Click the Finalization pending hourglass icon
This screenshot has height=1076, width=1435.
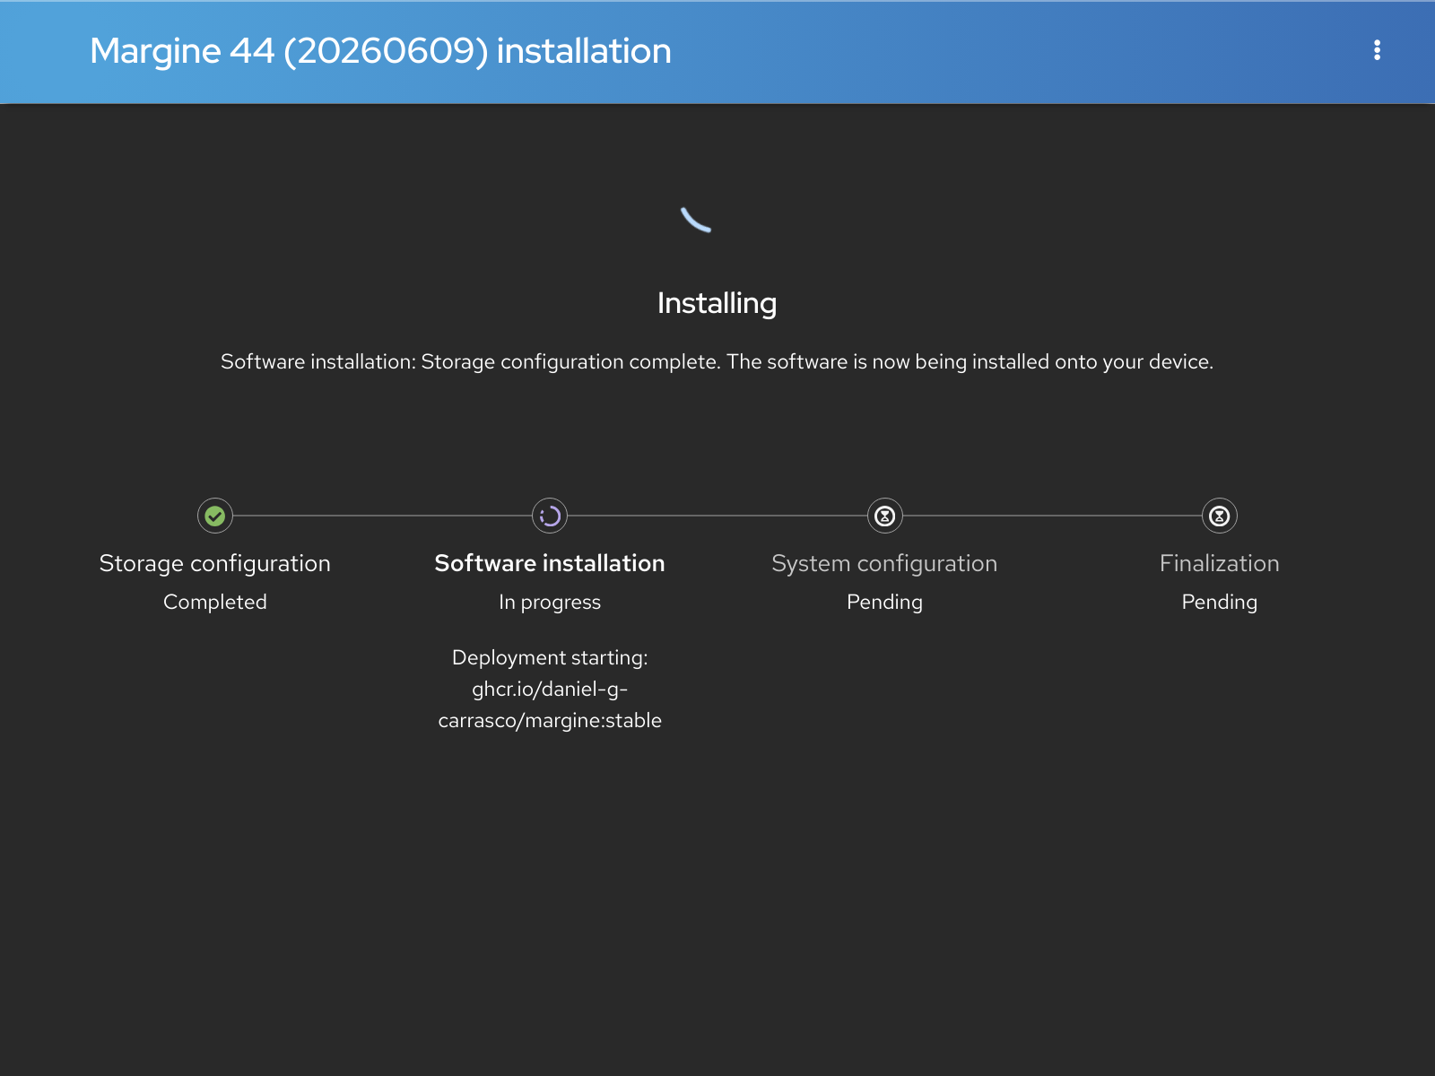tap(1219, 516)
